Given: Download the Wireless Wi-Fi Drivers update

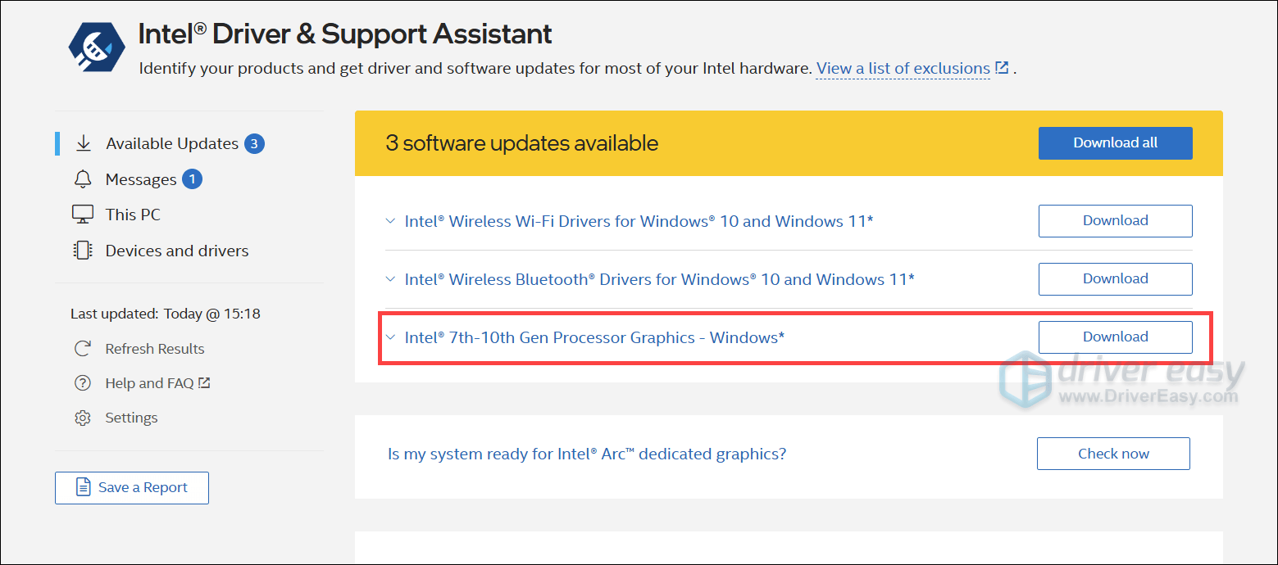Looking at the screenshot, I should coord(1115,221).
